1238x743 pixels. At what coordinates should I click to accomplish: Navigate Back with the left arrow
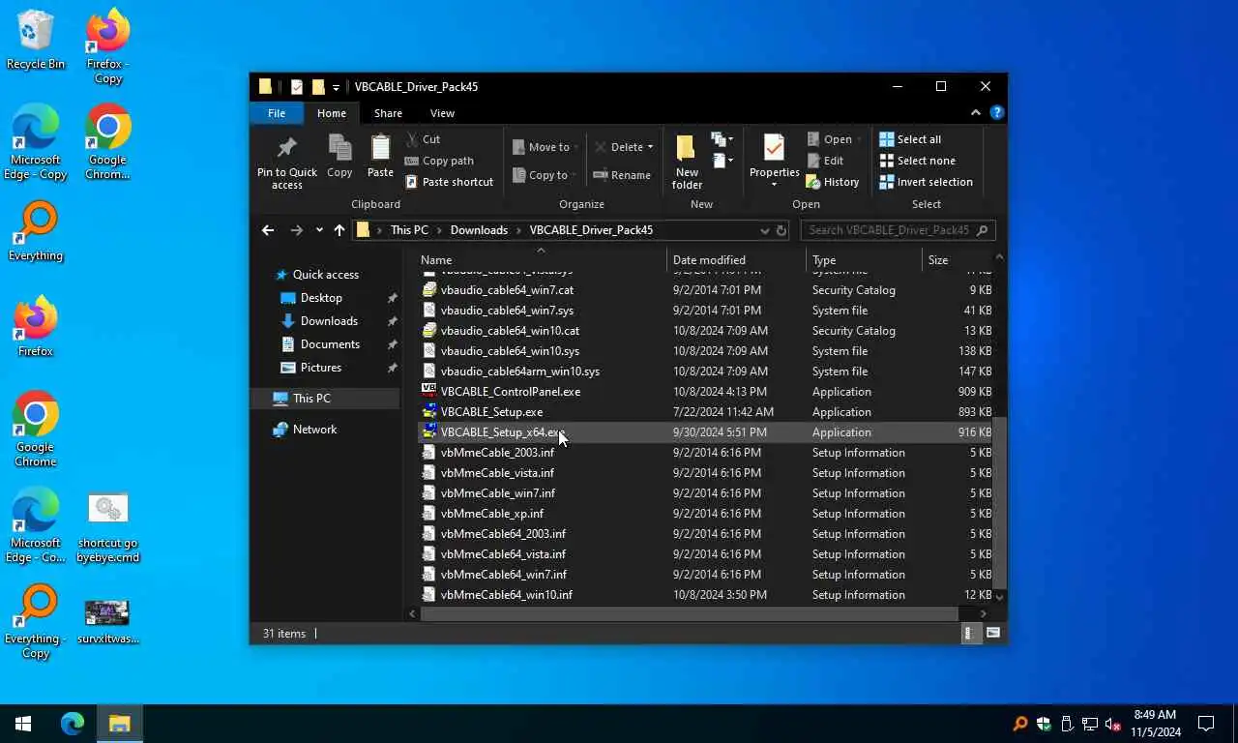coord(268,230)
